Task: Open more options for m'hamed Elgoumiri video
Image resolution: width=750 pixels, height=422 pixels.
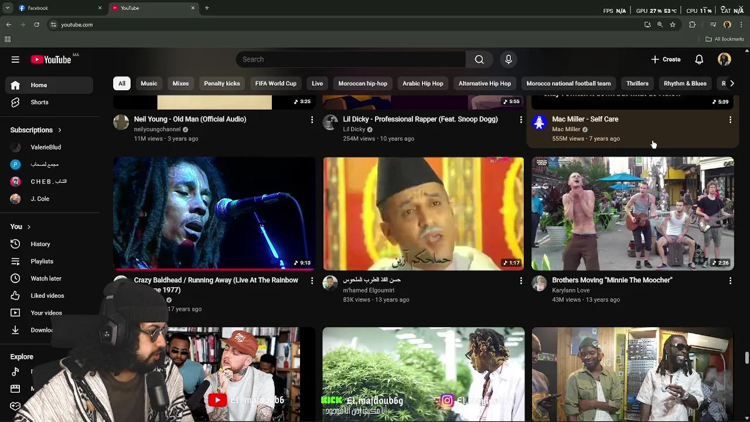Action: (521, 281)
